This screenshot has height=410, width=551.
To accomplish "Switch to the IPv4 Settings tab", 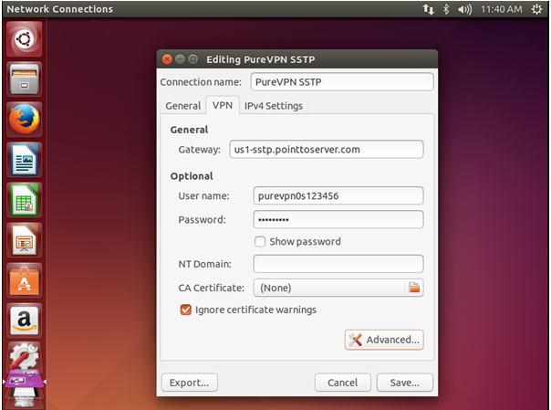I will click(x=274, y=106).
